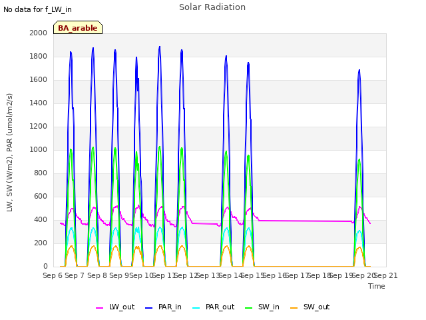
Task: Click the 800 y-axis tick label
Action: [x=41, y=173]
